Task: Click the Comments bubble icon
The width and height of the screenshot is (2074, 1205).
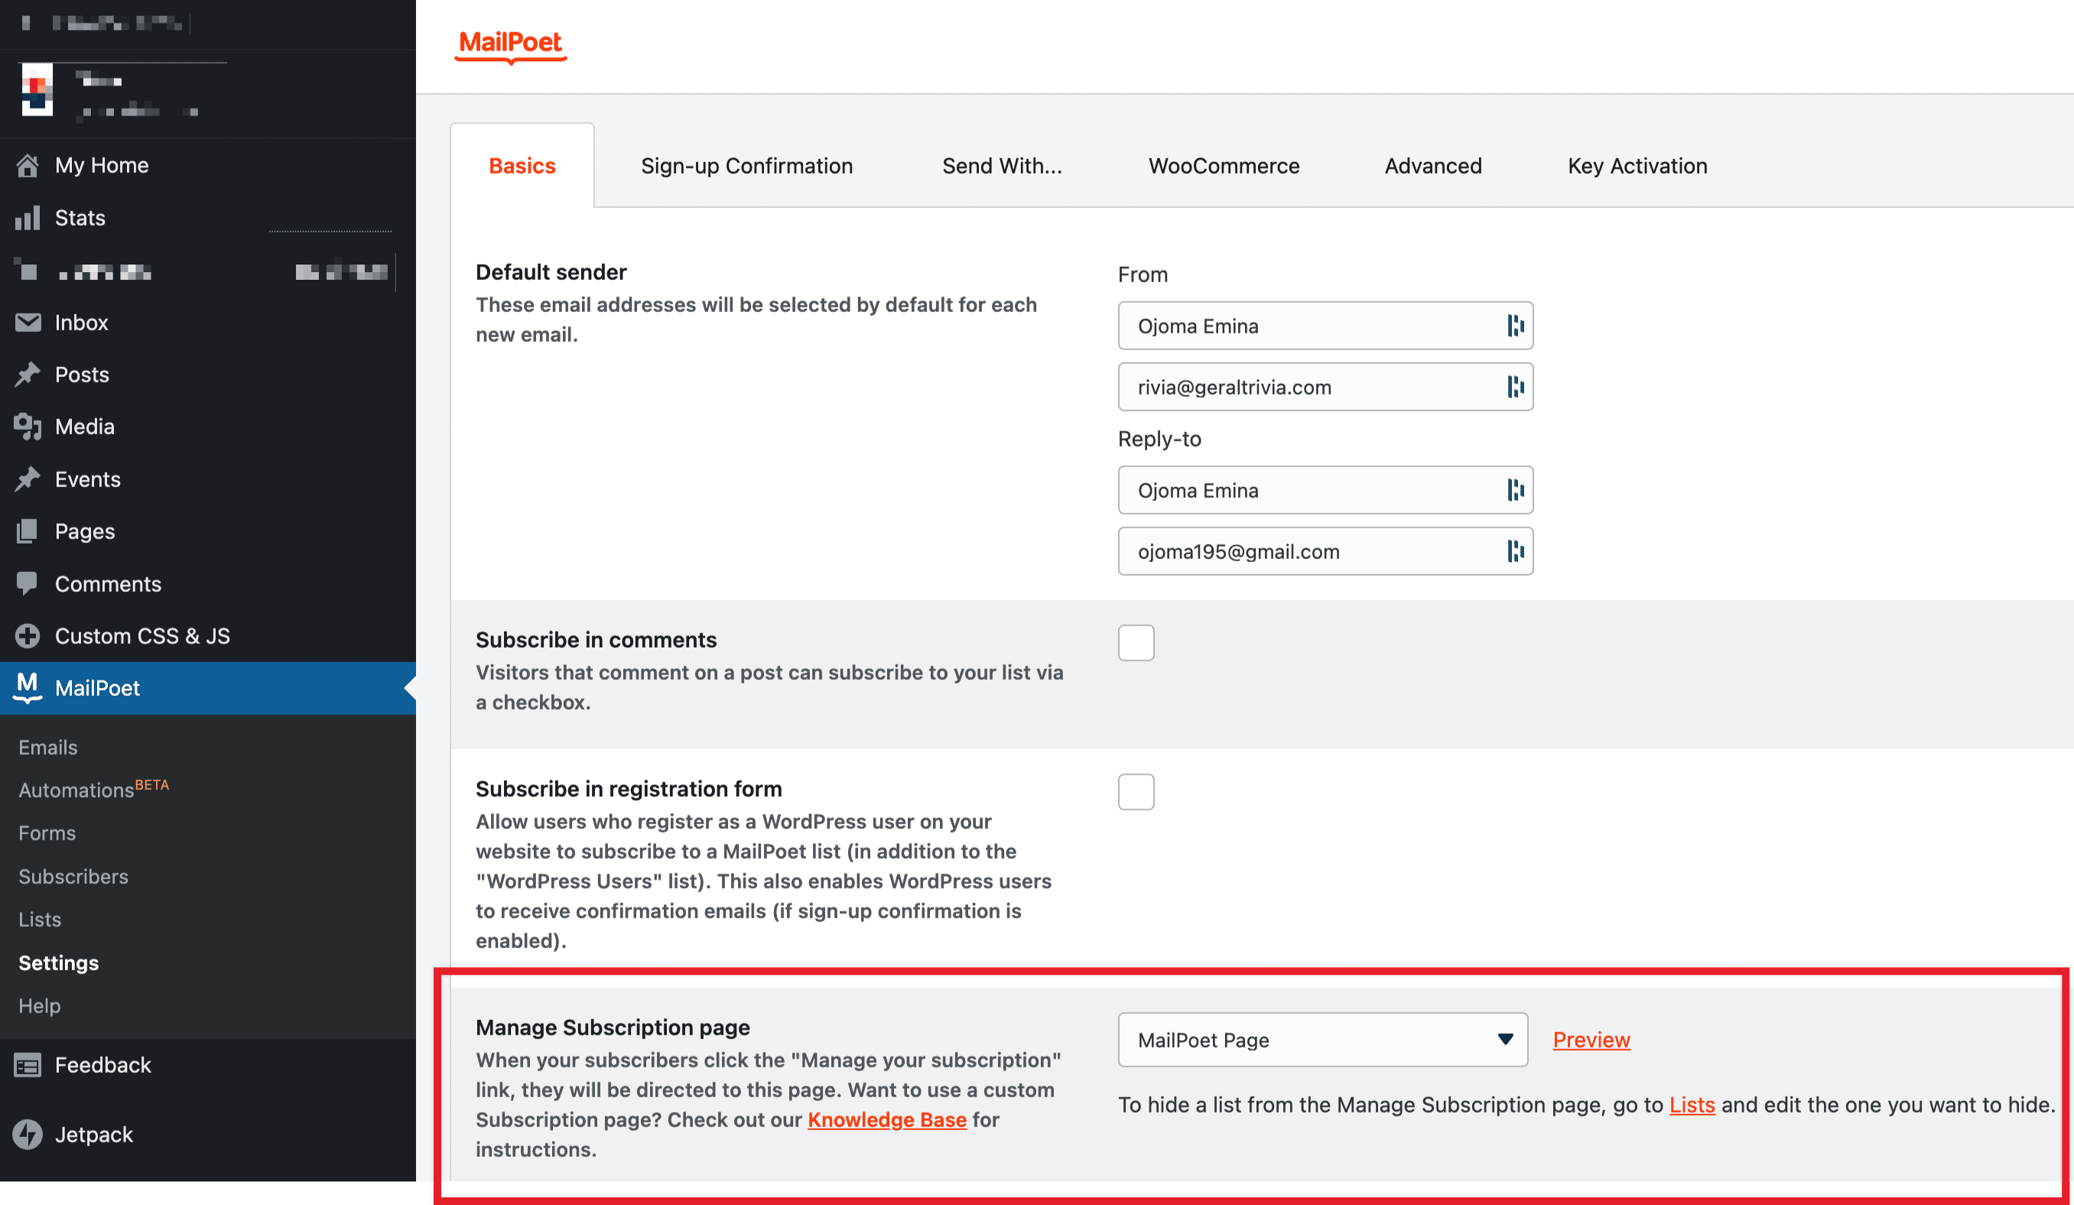Action: (28, 583)
